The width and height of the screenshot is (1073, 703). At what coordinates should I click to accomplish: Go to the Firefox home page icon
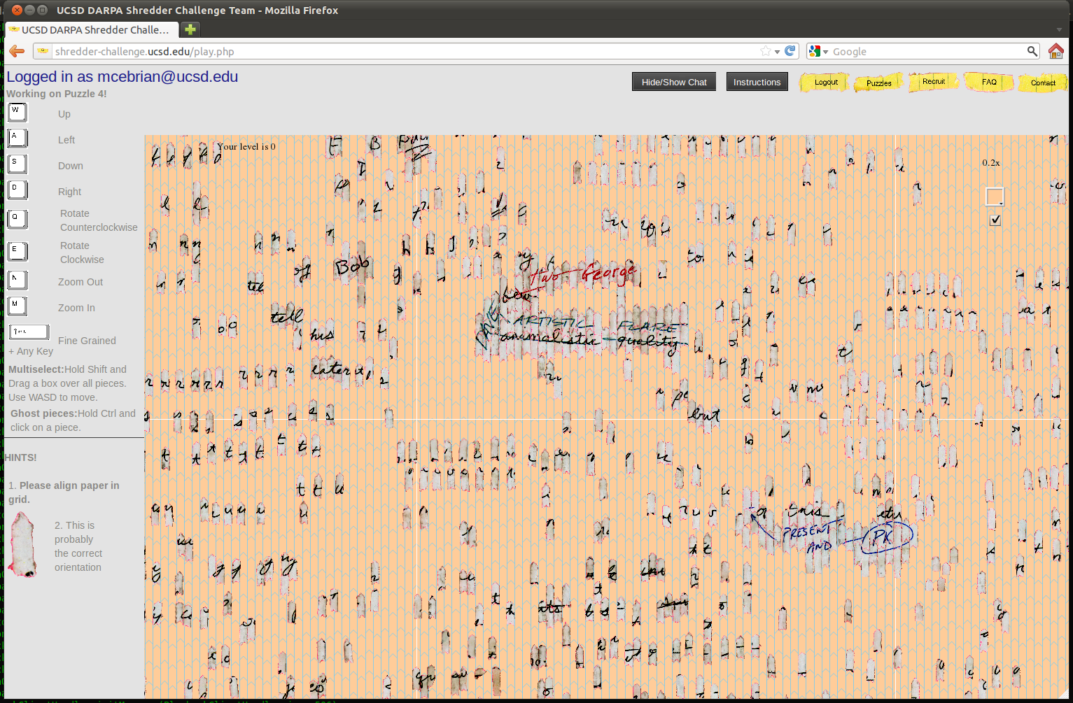click(1056, 51)
